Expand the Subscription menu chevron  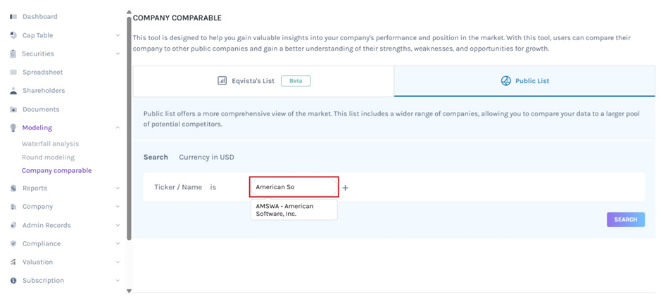(118, 281)
